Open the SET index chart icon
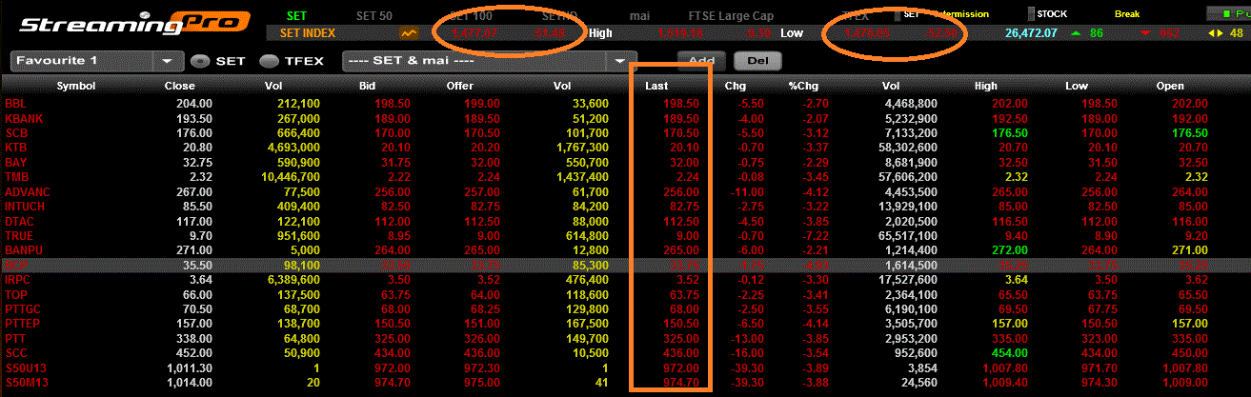 coord(409,32)
